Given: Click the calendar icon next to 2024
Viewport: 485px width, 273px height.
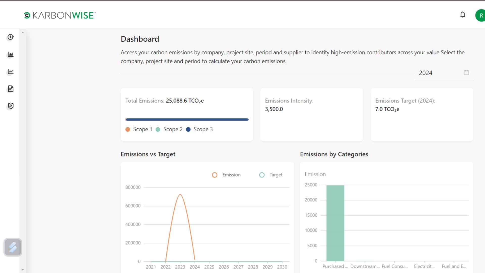Looking at the screenshot, I should (x=466, y=73).
